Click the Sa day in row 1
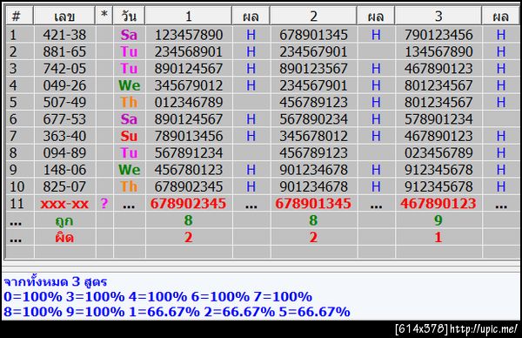 129,35
